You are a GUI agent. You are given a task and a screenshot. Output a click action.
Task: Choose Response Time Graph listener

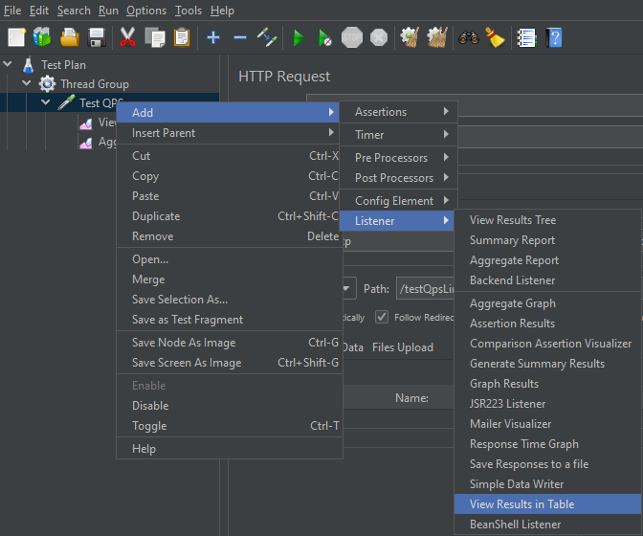click(547, 444)
